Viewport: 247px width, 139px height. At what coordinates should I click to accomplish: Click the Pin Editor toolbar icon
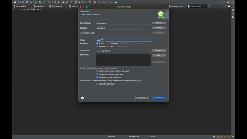116,2
